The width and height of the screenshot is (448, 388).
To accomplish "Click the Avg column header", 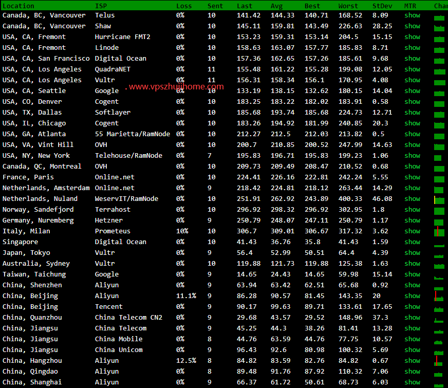I will tap(277, 6).
